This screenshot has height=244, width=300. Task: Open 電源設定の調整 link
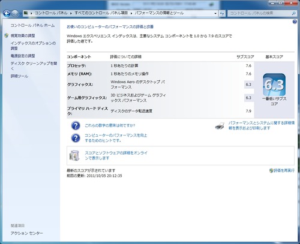(23, 56)
